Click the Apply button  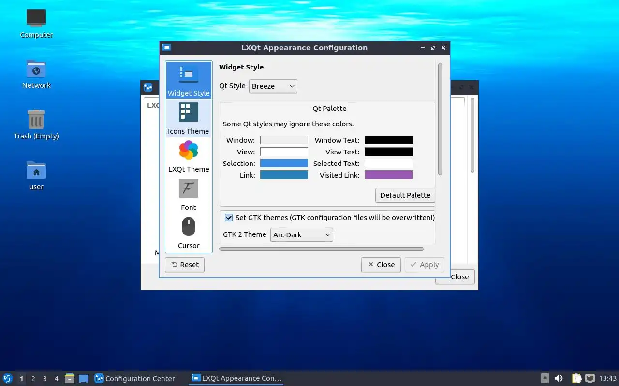pyautogui.click(x=425, y=265)
